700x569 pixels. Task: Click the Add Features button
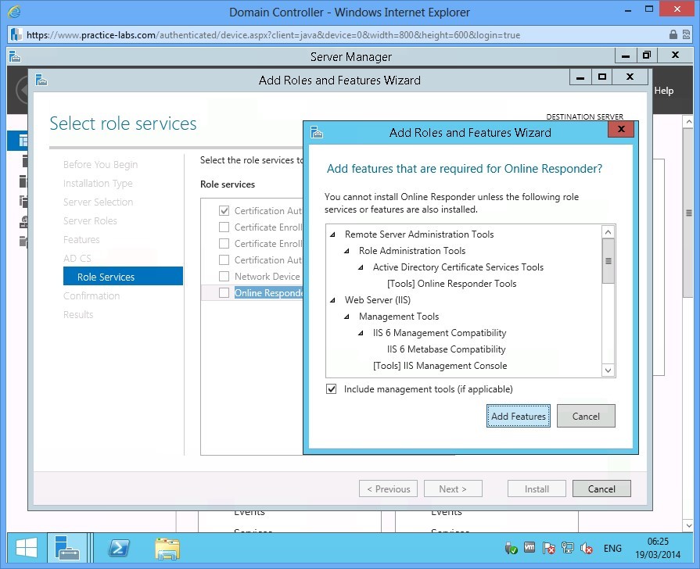coord(518,416)
